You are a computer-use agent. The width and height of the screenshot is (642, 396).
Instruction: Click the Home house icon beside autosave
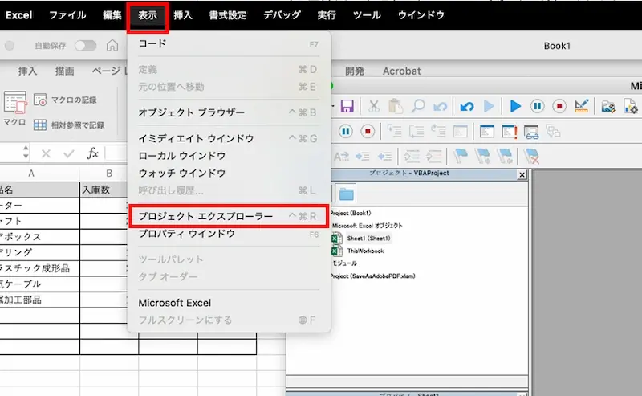pyautogui.click(x=112, y=46)
